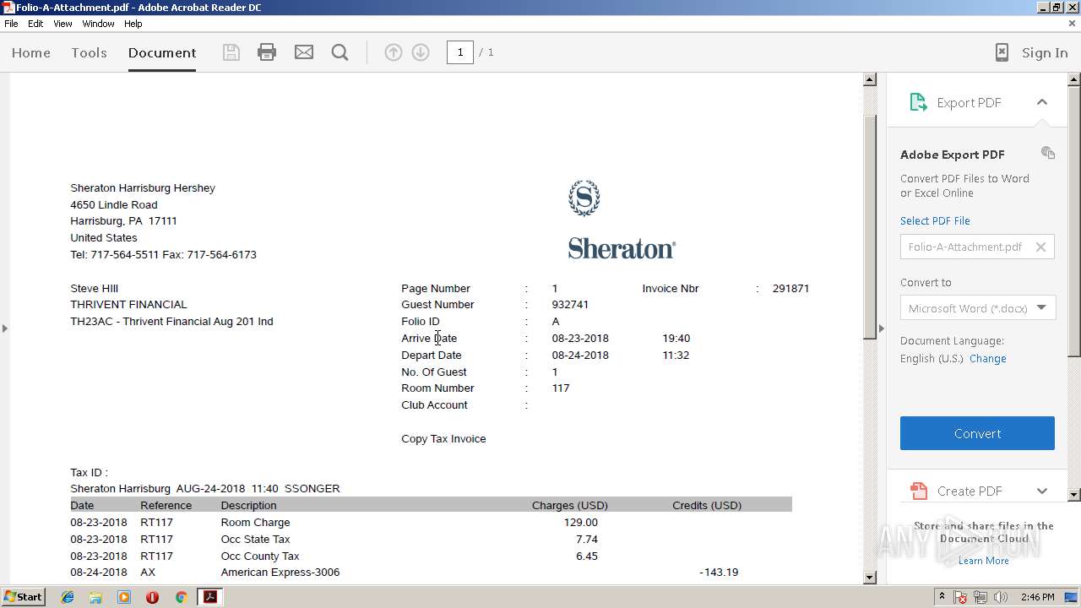
Task: Open the Find text magnifier icon
Action: coord(340,52)
